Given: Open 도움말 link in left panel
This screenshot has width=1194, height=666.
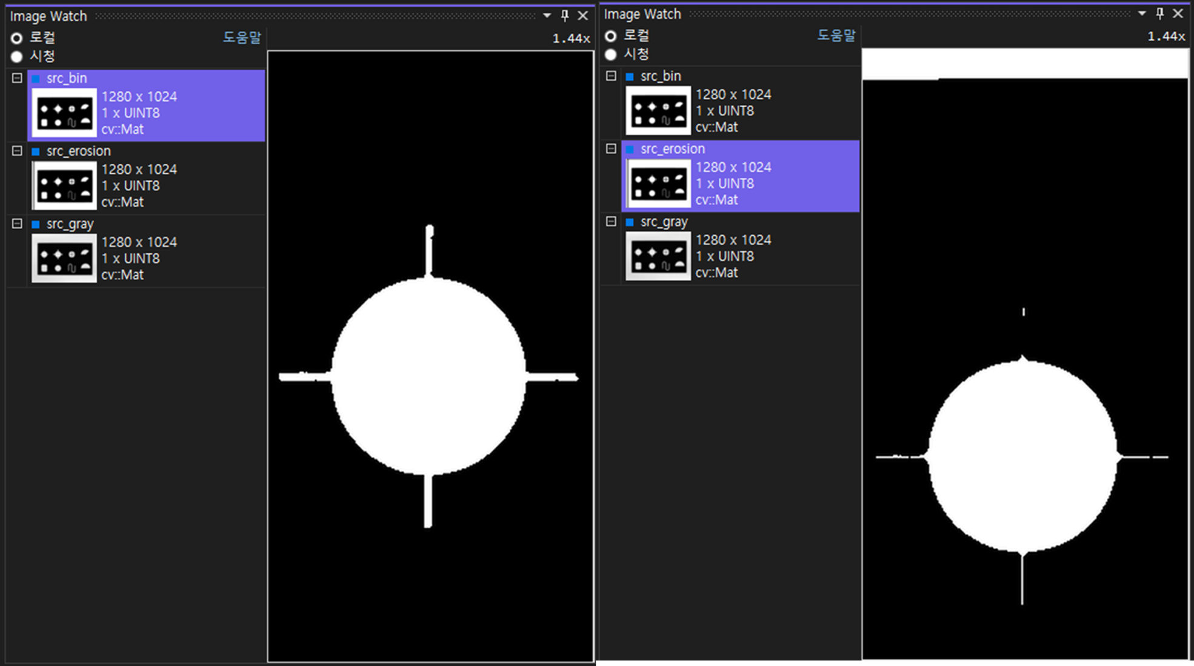Looking at the screenshot, I should pyautogui.click(x=241, y=38).
